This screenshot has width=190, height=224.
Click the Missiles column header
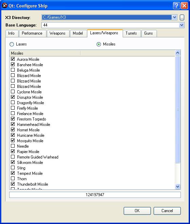pos(45,53)
